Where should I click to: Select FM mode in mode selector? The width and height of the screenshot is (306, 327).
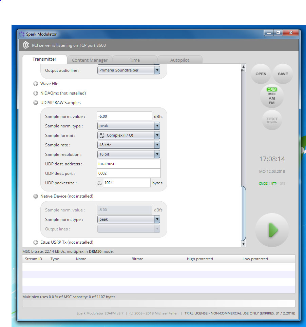pos(272,103)
